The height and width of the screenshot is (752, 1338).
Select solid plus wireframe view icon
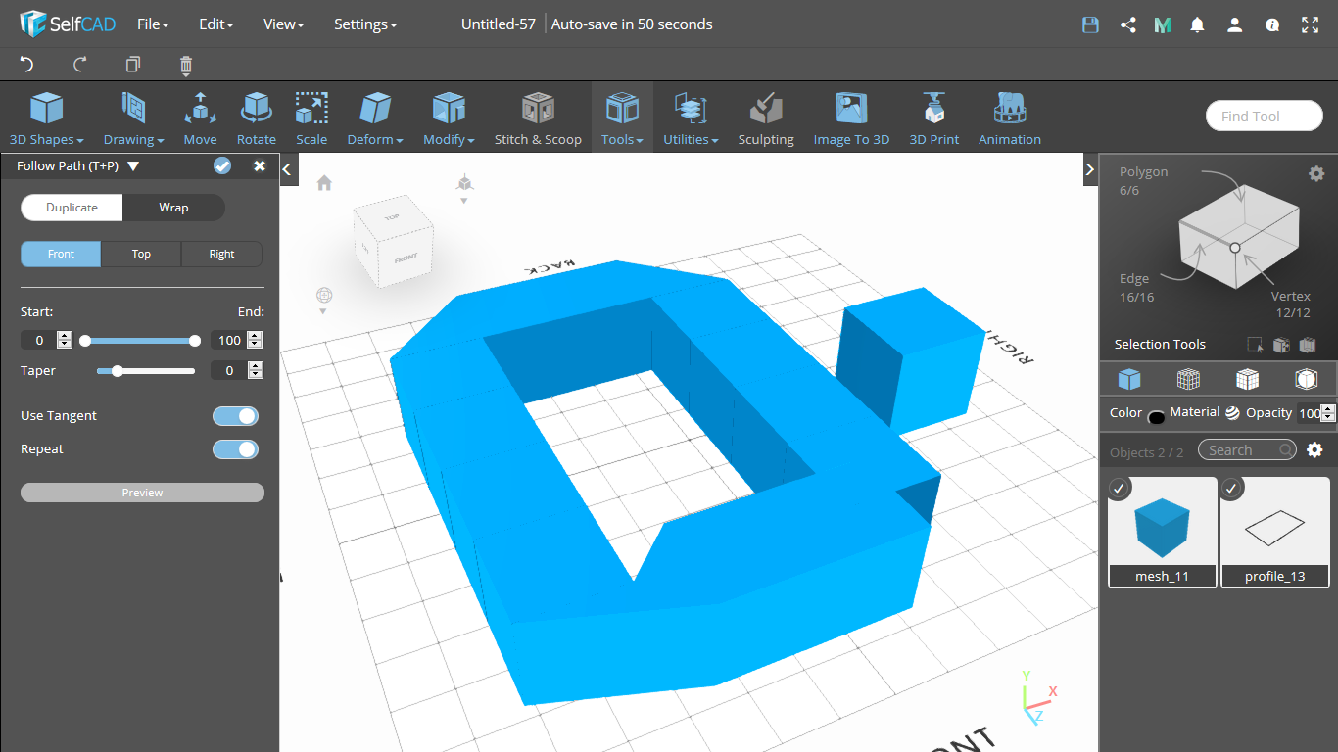click(x=1247, y=379)
